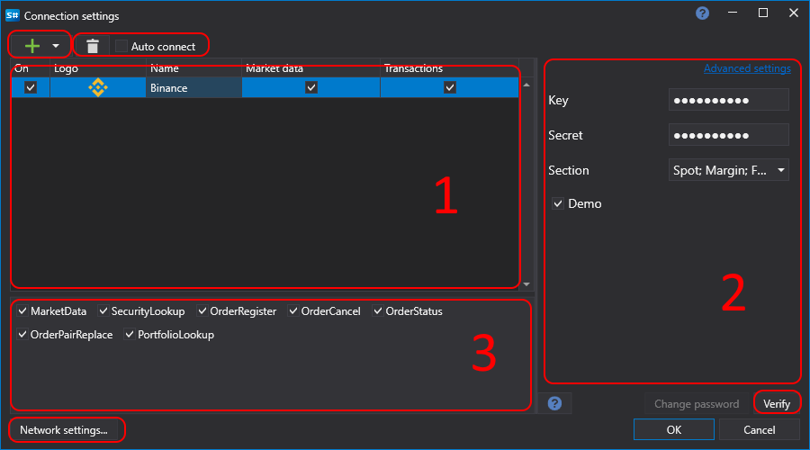Click the scroll up arrow of connections list

[526, 85]
